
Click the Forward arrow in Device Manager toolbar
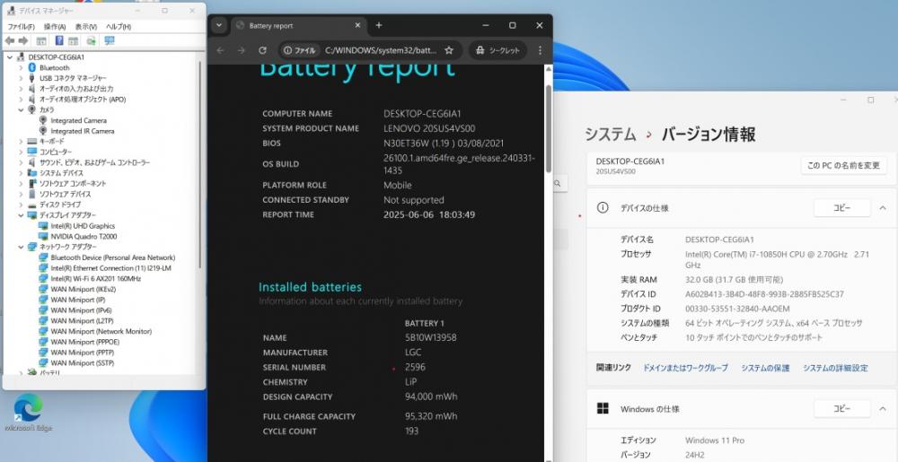23,40
